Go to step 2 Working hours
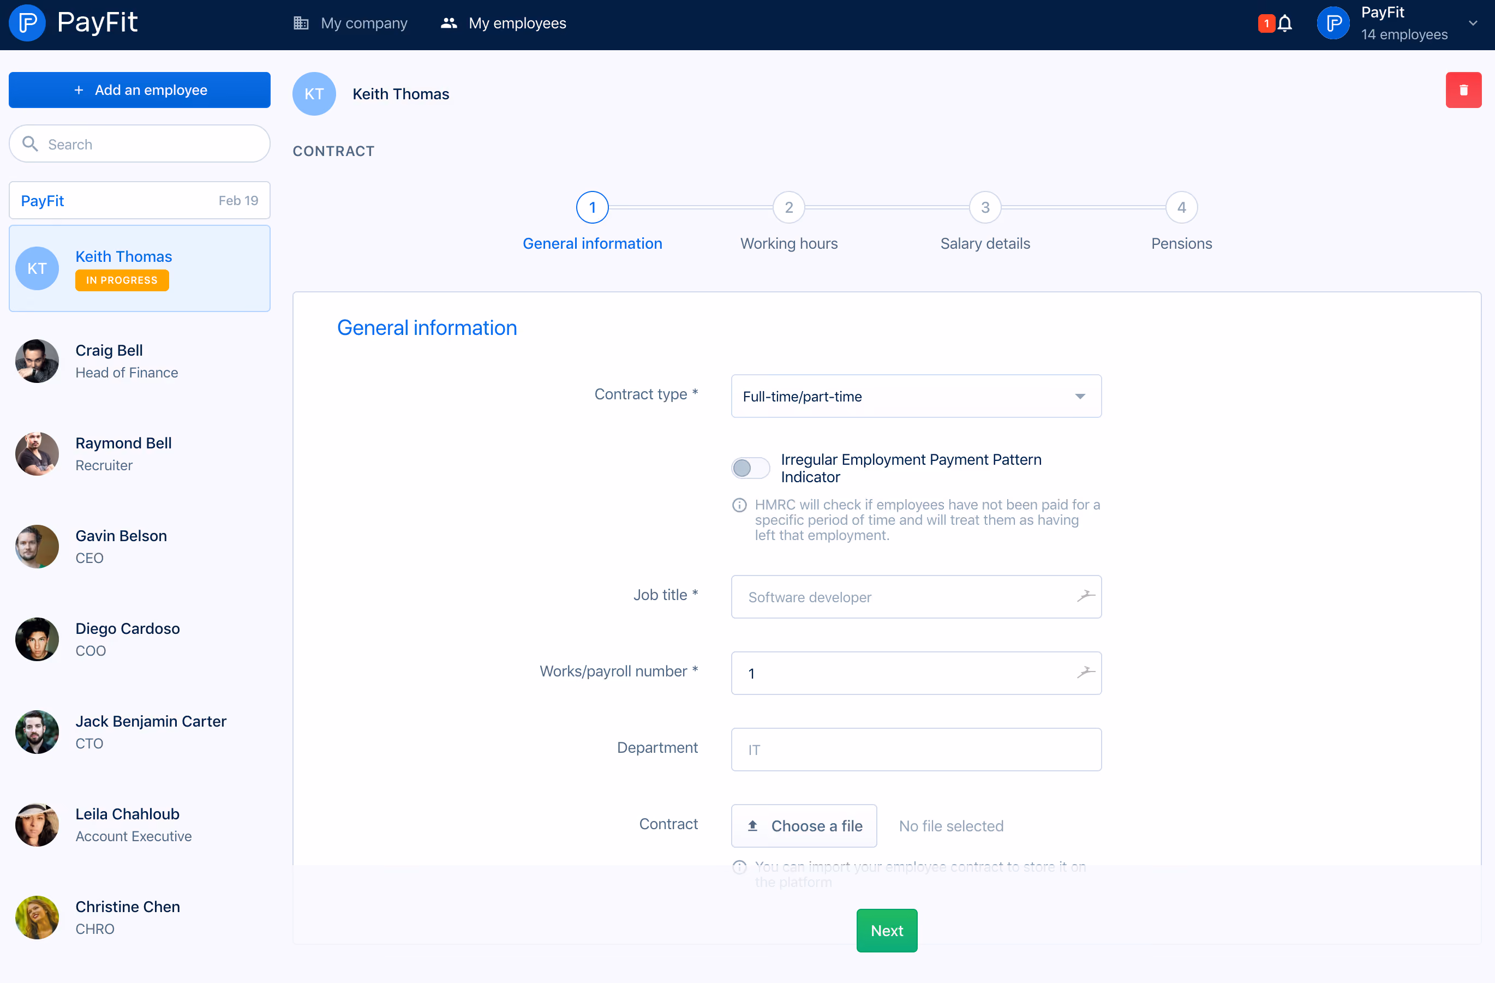The image size is (1495, 983). [788, 221]
